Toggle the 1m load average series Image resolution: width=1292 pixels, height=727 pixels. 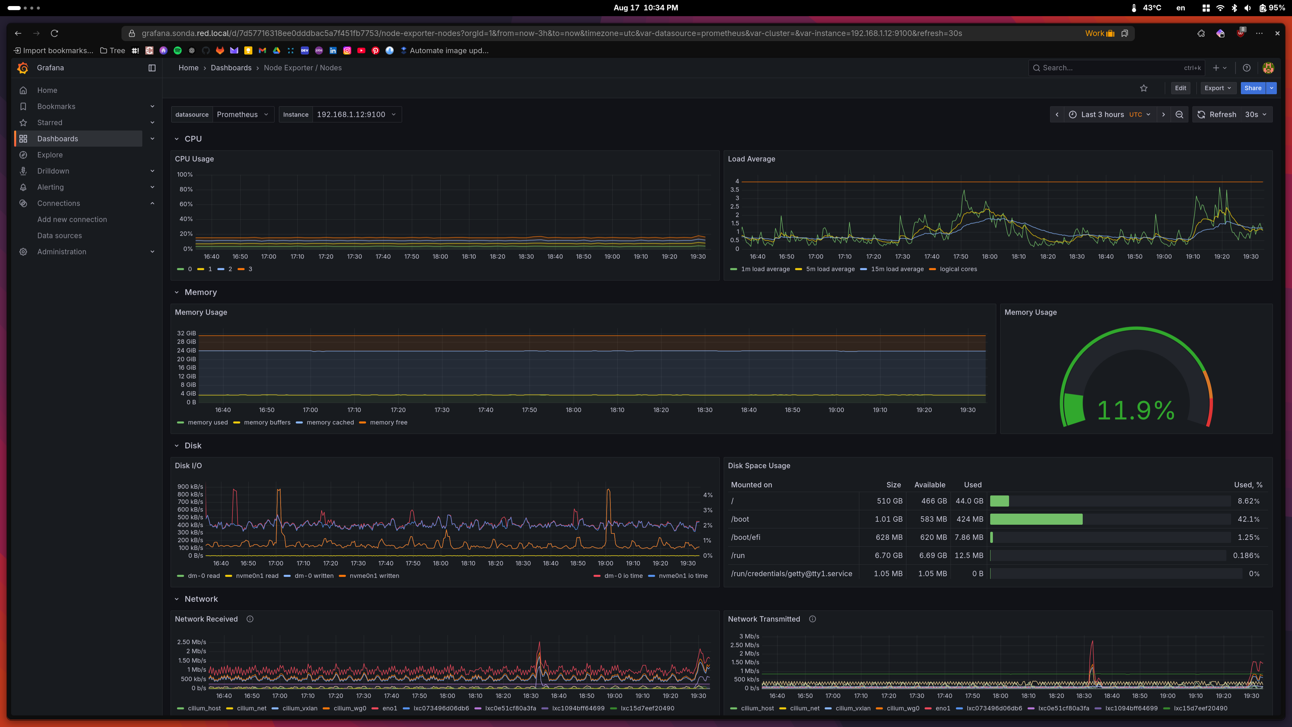[765, 269]
